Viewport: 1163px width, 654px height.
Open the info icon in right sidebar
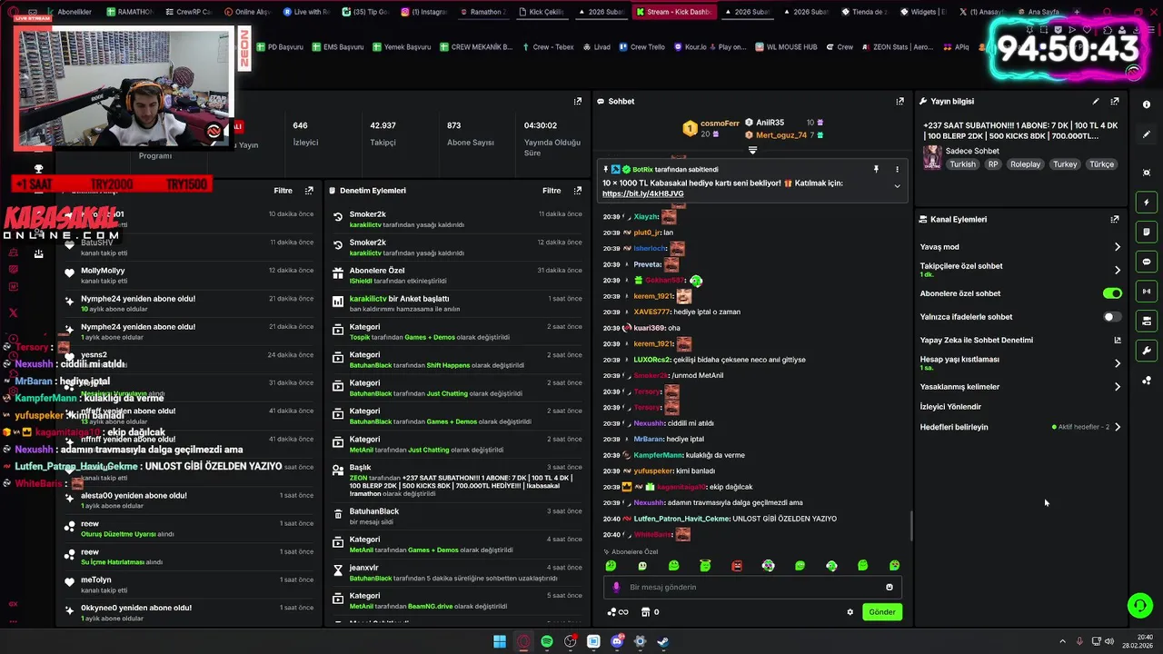click(1147, 104)
